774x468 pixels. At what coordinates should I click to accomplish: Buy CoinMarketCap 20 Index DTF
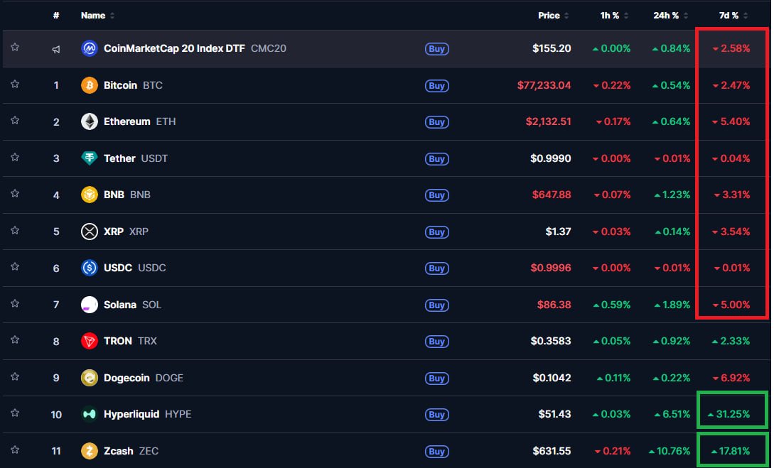pos(437,49)
